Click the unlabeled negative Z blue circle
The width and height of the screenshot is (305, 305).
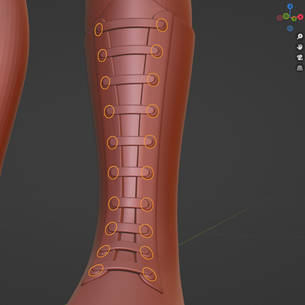(290, 28)
